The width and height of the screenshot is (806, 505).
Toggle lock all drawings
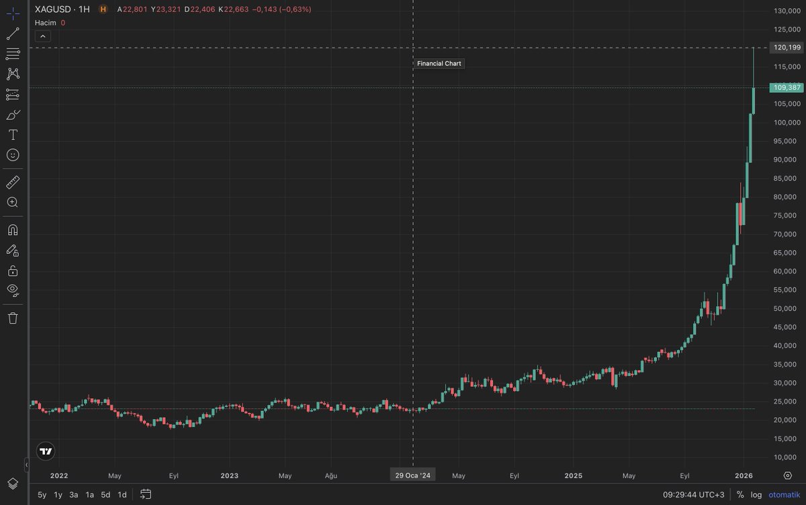[x=13, y=271]
